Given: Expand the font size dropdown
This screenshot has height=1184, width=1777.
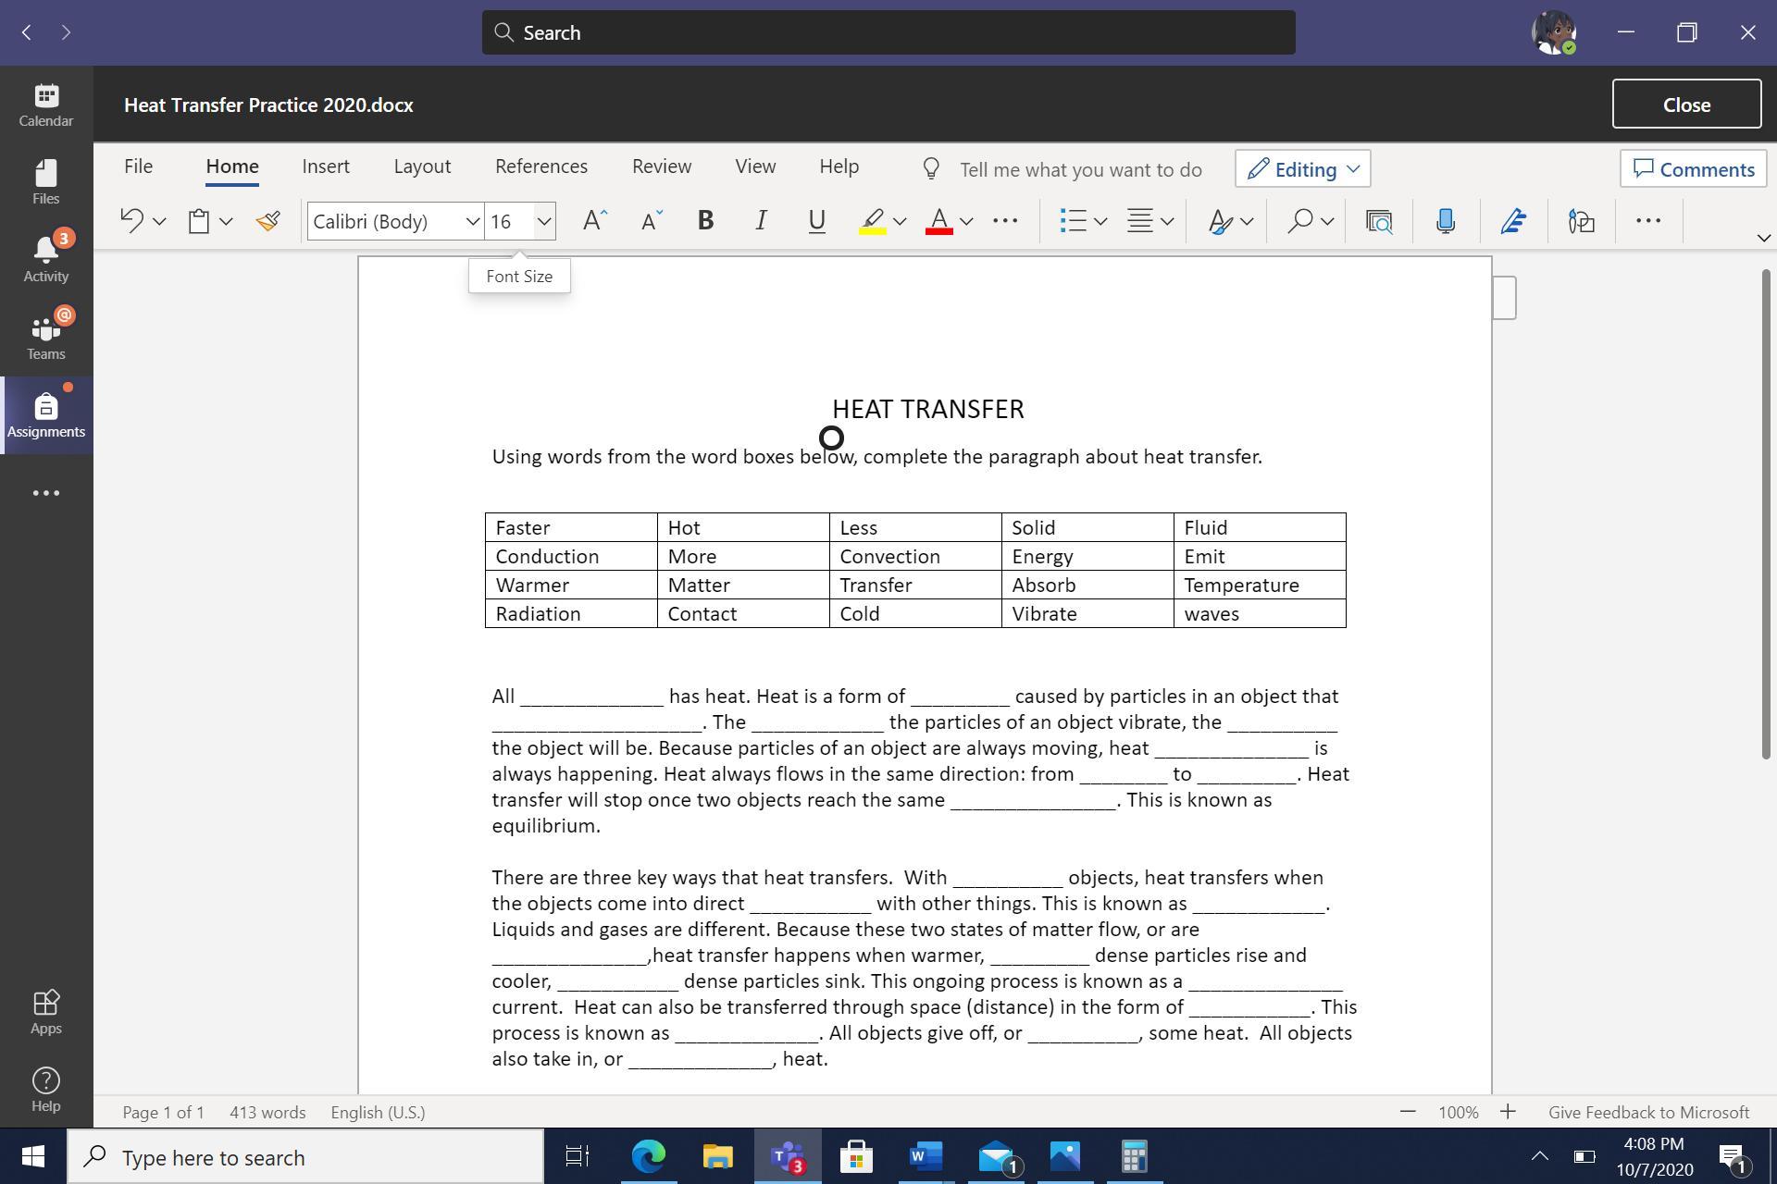Looking at the screenshot, I should (x=544, y=221).
